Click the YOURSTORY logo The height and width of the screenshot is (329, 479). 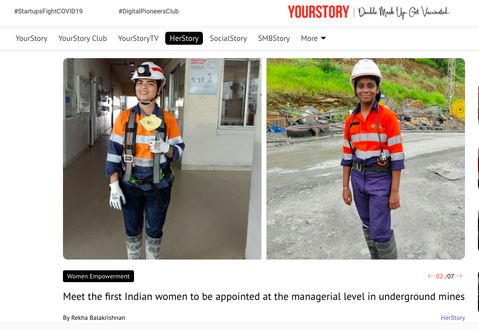coord(318,12)
